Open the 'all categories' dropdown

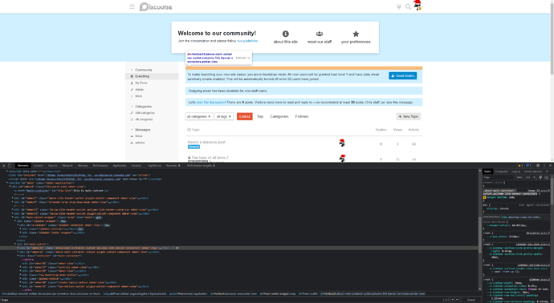coord(199,116)
